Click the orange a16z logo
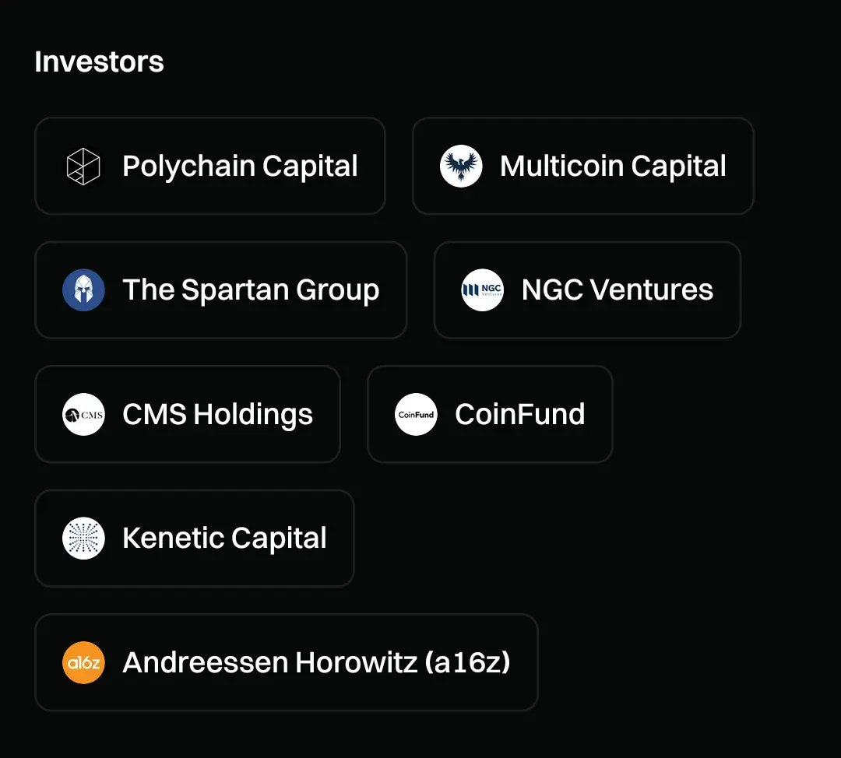Screen dimensions: 841x758 [83, 662]
